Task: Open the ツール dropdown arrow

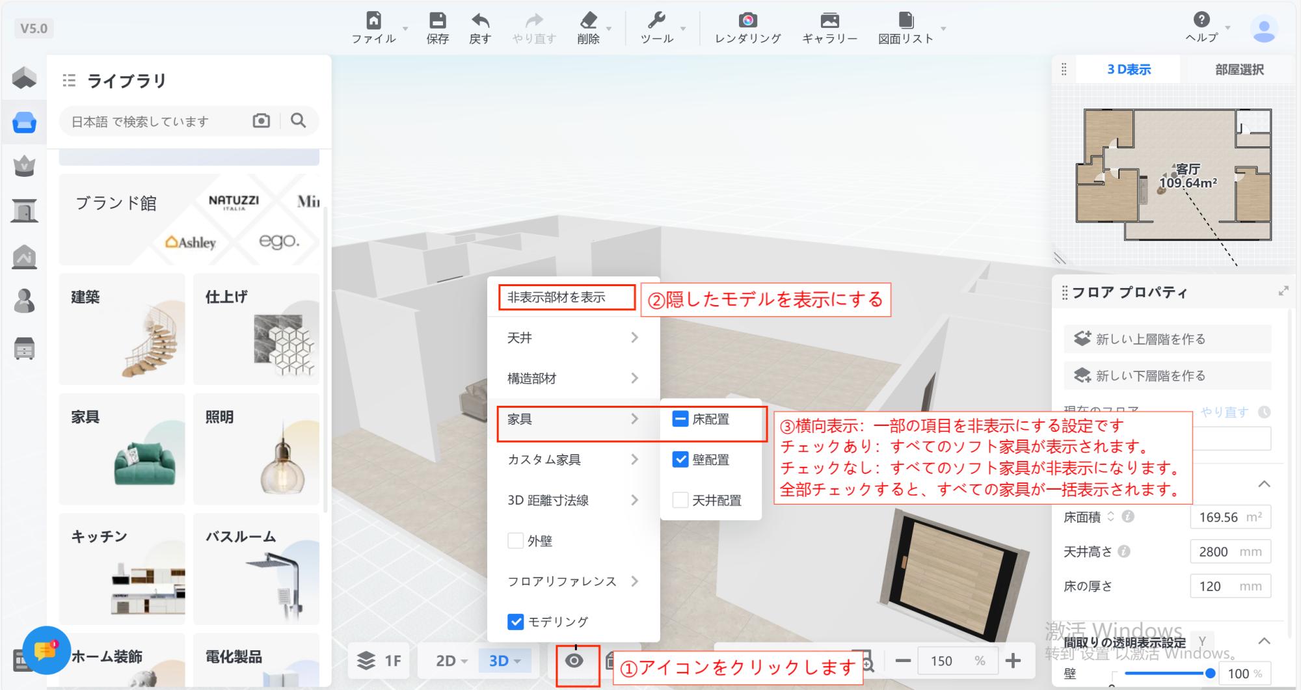Action: tap(683, 29)
